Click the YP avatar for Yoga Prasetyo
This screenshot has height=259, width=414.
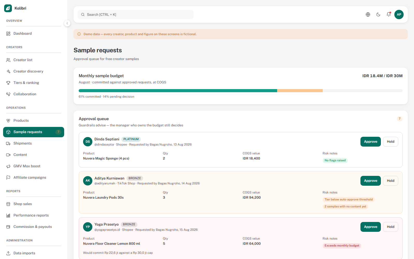[88, 227]
